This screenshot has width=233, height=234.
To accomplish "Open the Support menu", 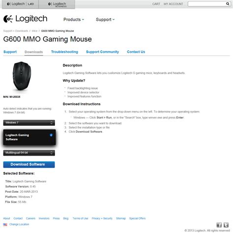I will [105, 20].
